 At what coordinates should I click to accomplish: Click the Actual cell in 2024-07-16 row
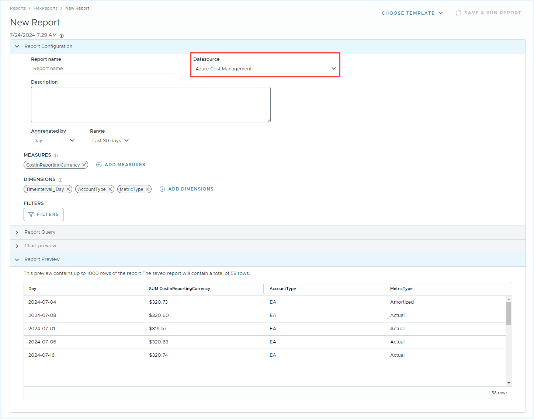397,355
